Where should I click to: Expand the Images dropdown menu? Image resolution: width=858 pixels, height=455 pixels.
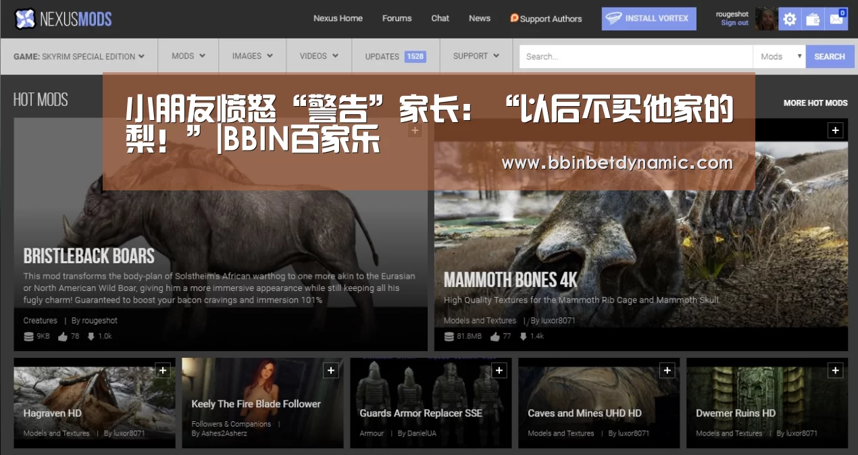tap(253, 56)
